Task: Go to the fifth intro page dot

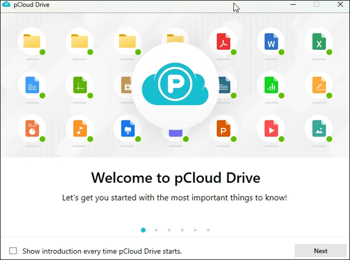Action: pos(195,230)
